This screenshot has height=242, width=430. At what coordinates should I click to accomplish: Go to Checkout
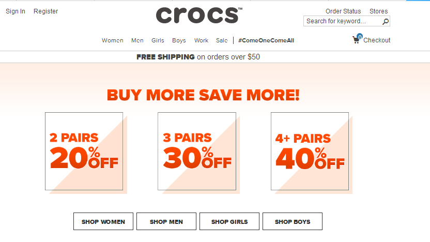[x=377, y=40]
